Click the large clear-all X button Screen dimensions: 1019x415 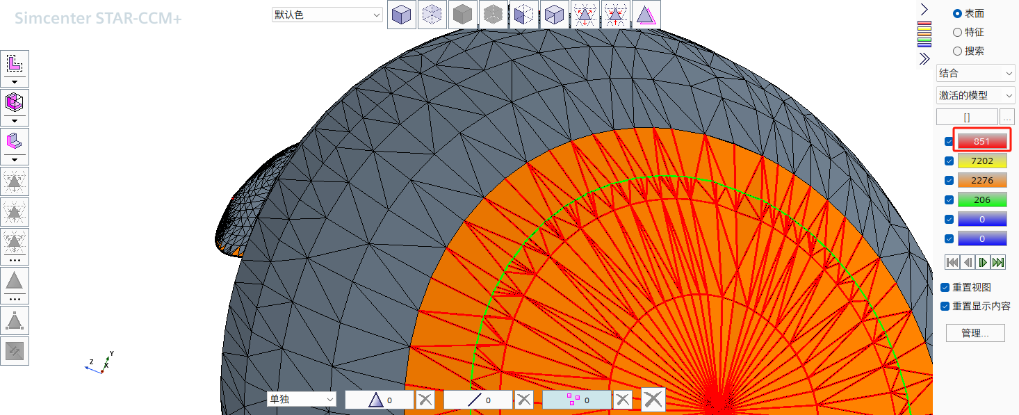(653, 400)
